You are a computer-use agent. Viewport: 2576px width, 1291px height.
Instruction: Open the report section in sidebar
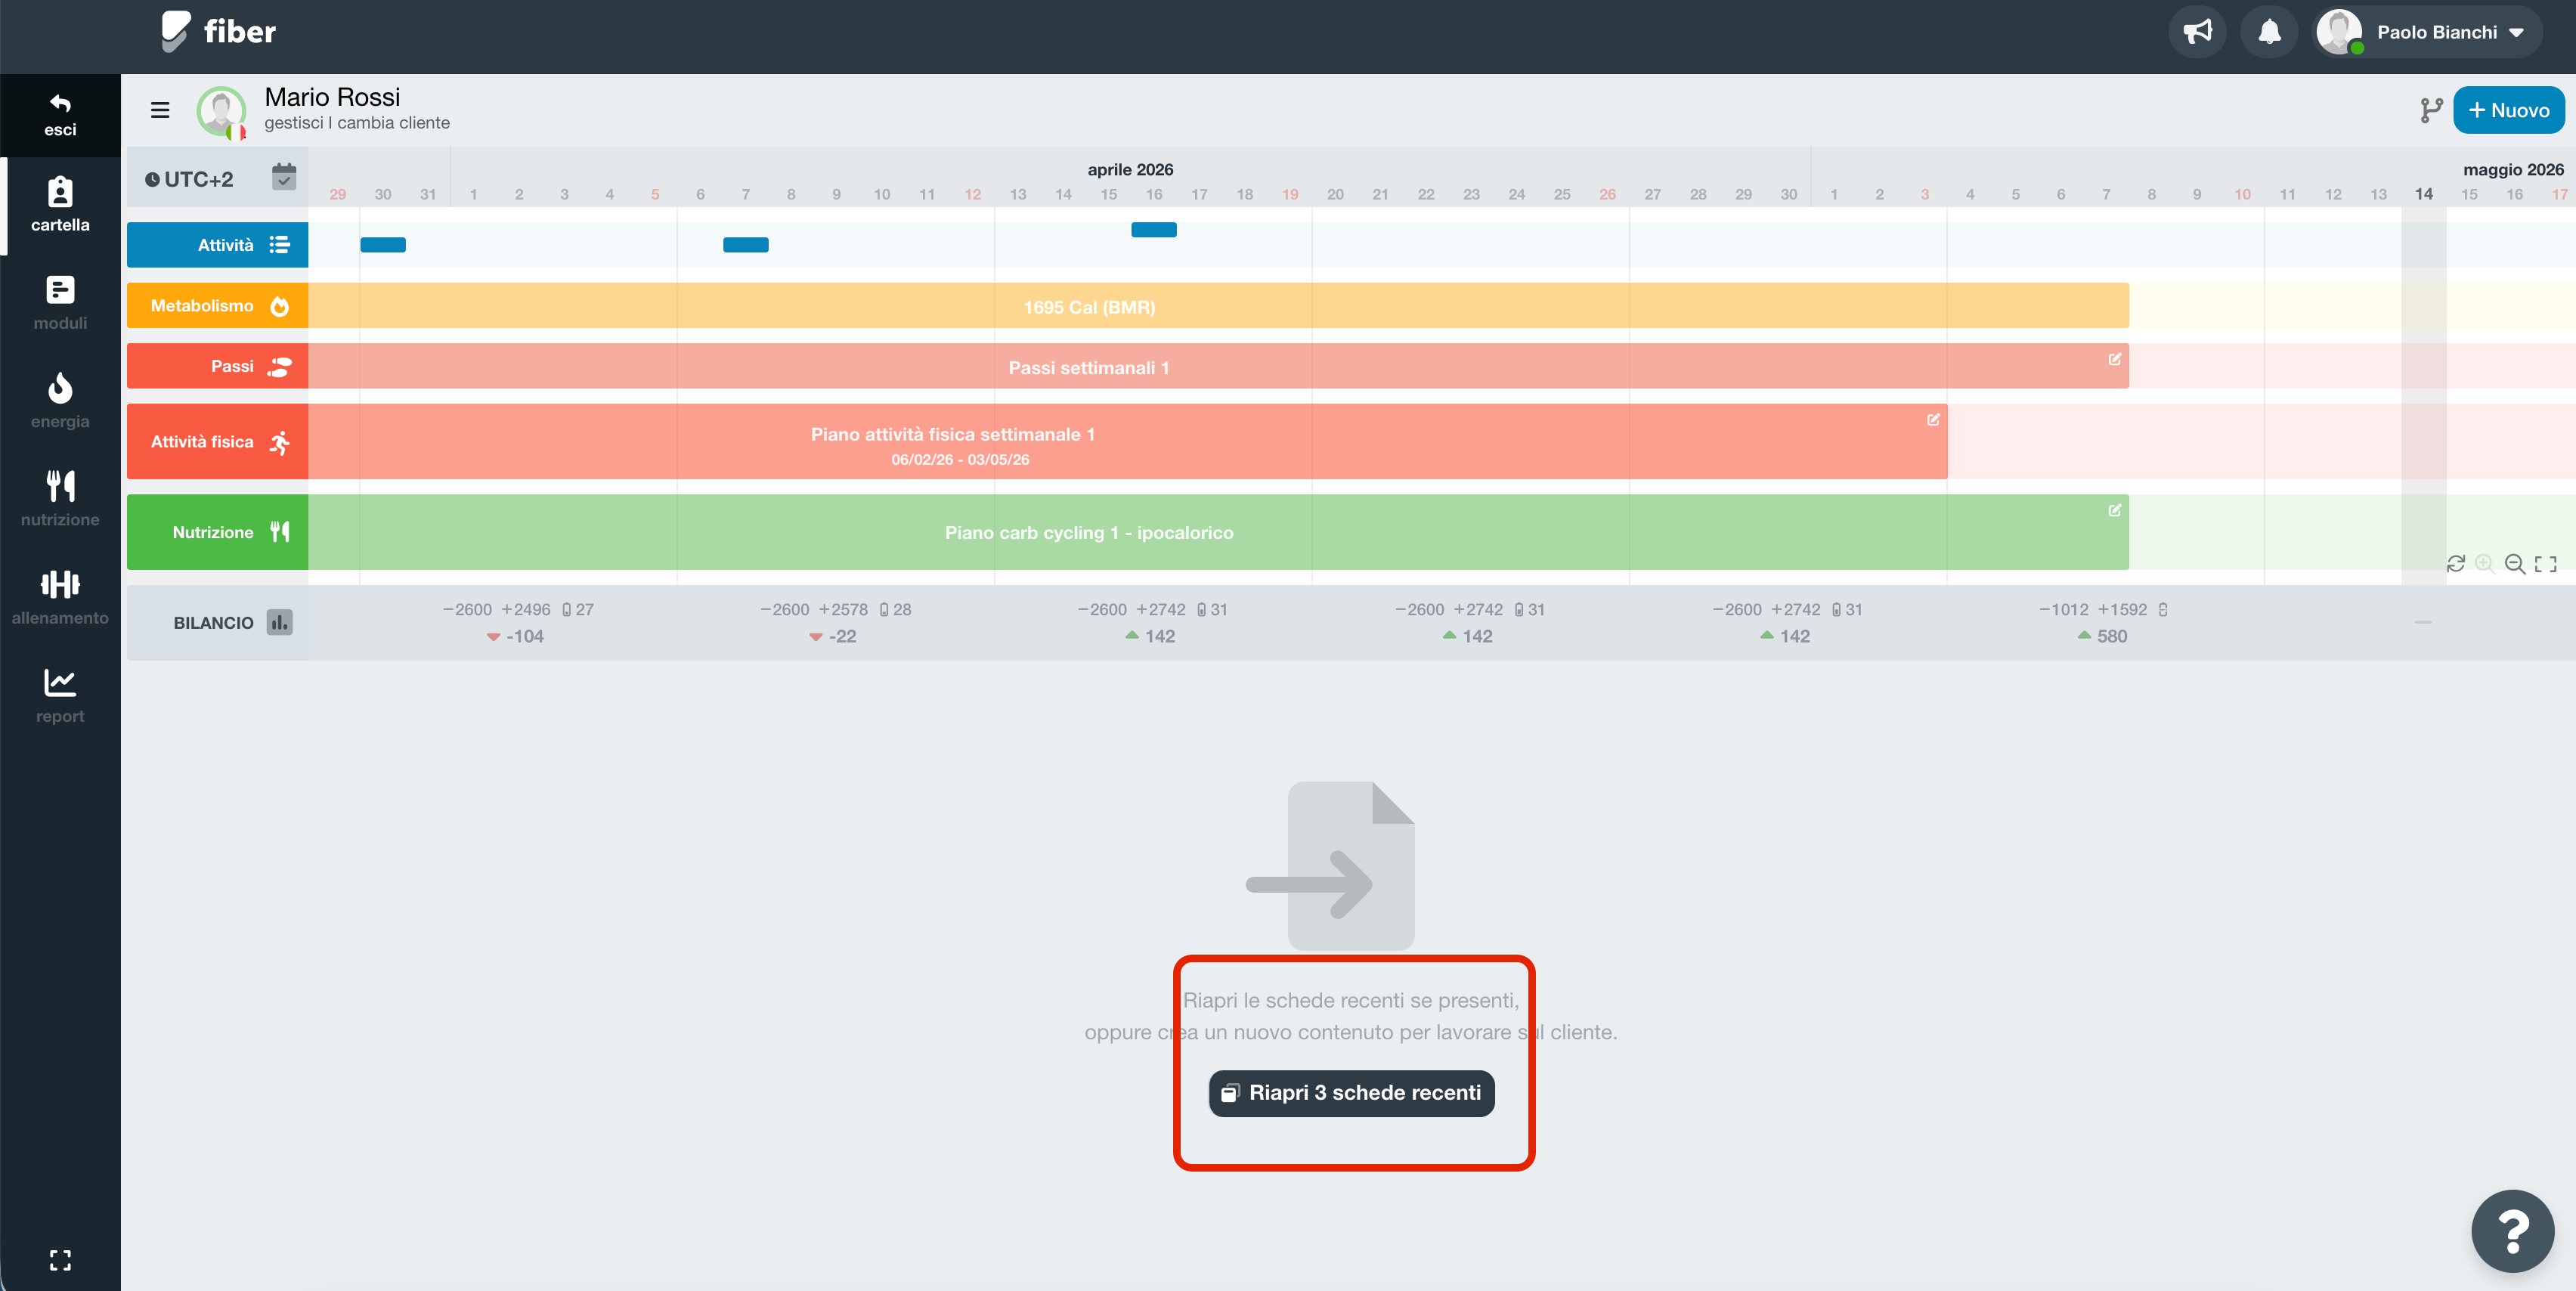coord(60,696)
